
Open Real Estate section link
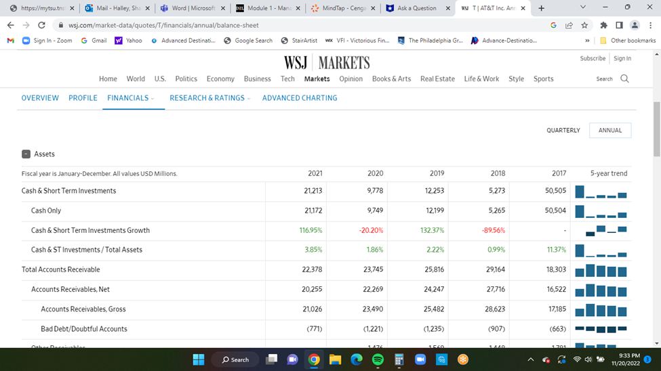point(437,79)
